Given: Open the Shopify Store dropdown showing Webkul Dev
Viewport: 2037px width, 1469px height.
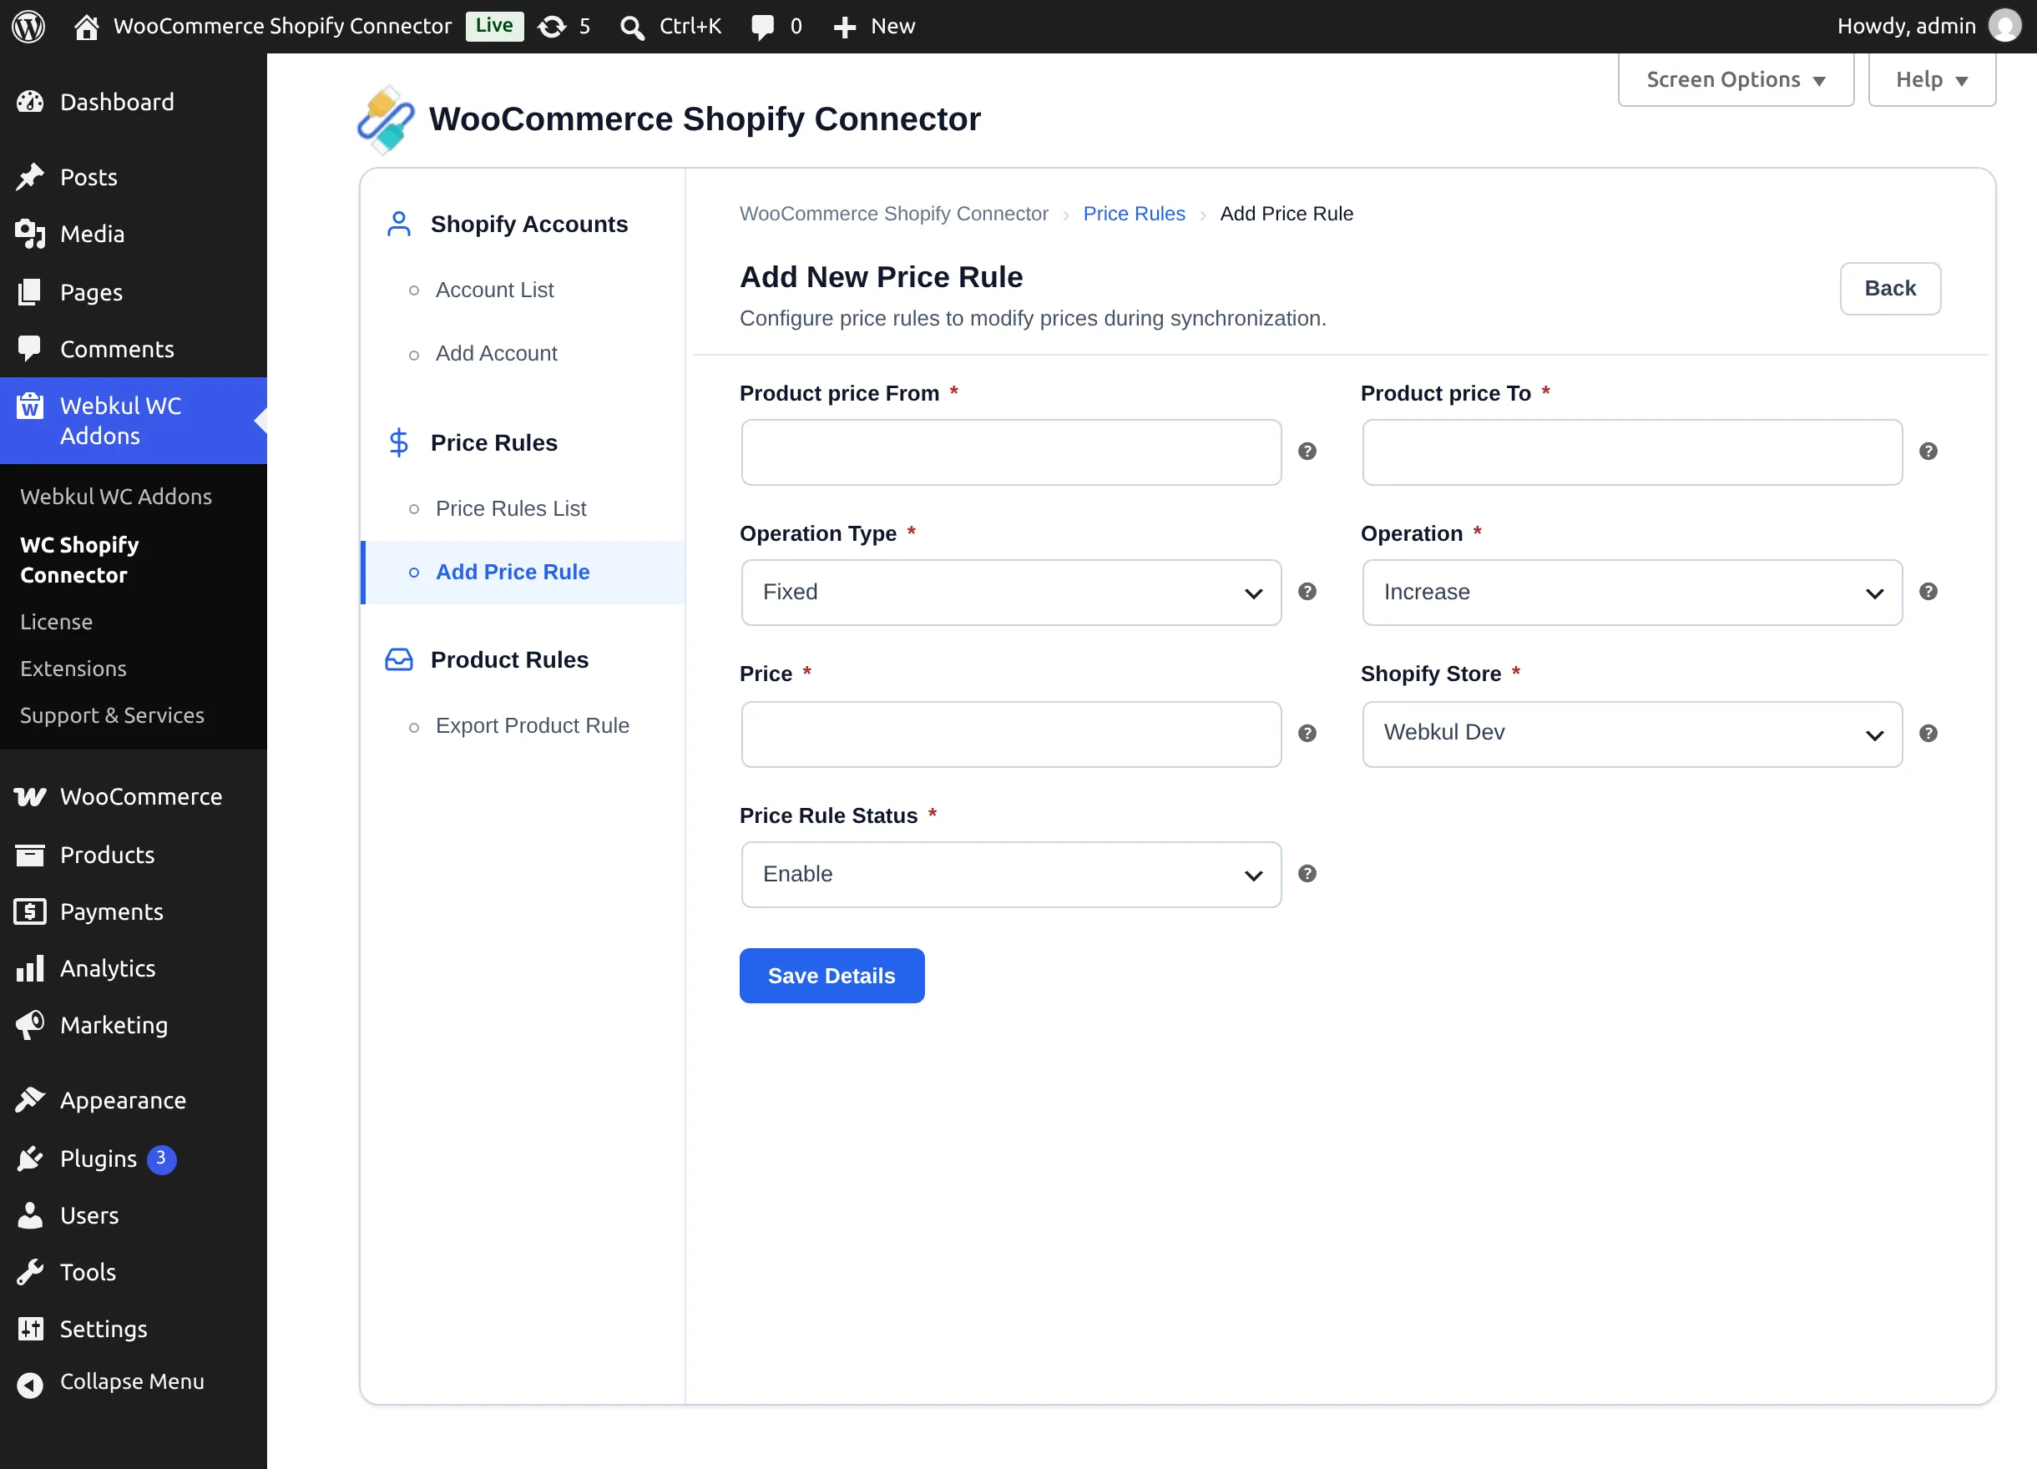Looking at the screenshot, I should click(1632, 734).
